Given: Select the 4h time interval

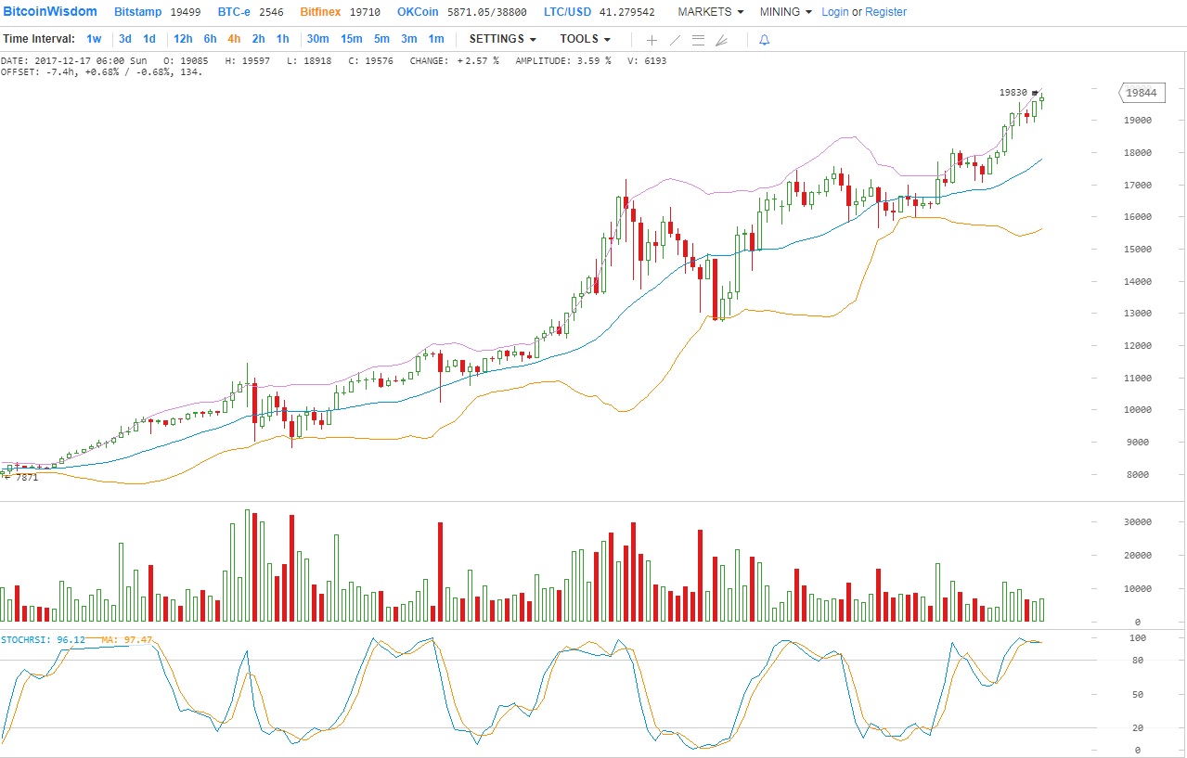Looking at the screenshot, I should [x=234, y=39].
